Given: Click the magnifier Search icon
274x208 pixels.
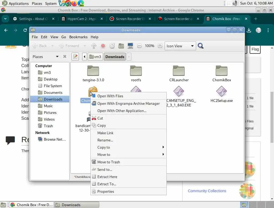Looking at the screenshot, I should 200,46.
